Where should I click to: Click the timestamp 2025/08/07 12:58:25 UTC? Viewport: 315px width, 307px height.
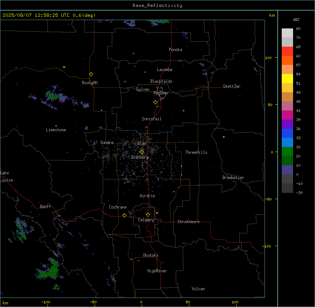[x=36, y=15]
